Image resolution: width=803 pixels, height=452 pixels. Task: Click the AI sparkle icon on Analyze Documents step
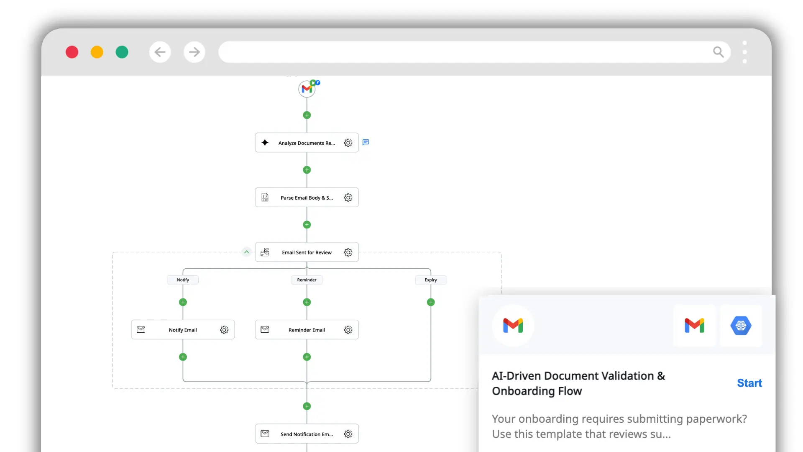coord(266,143)
